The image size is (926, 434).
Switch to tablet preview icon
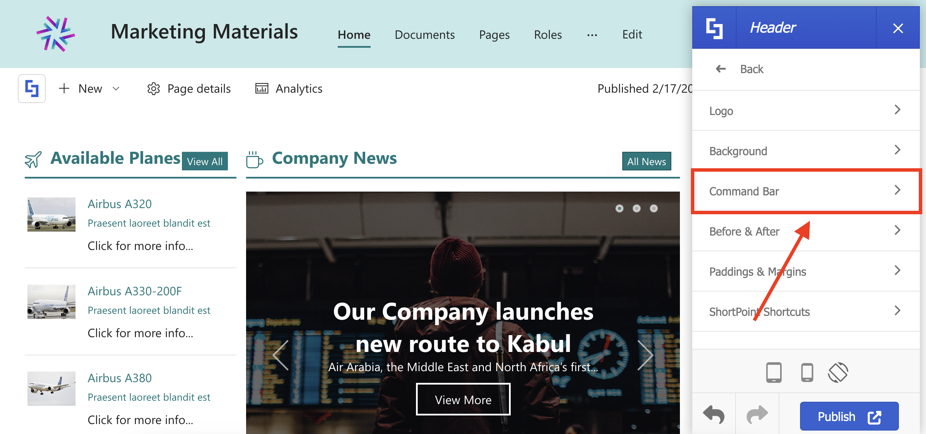[774, 372]
